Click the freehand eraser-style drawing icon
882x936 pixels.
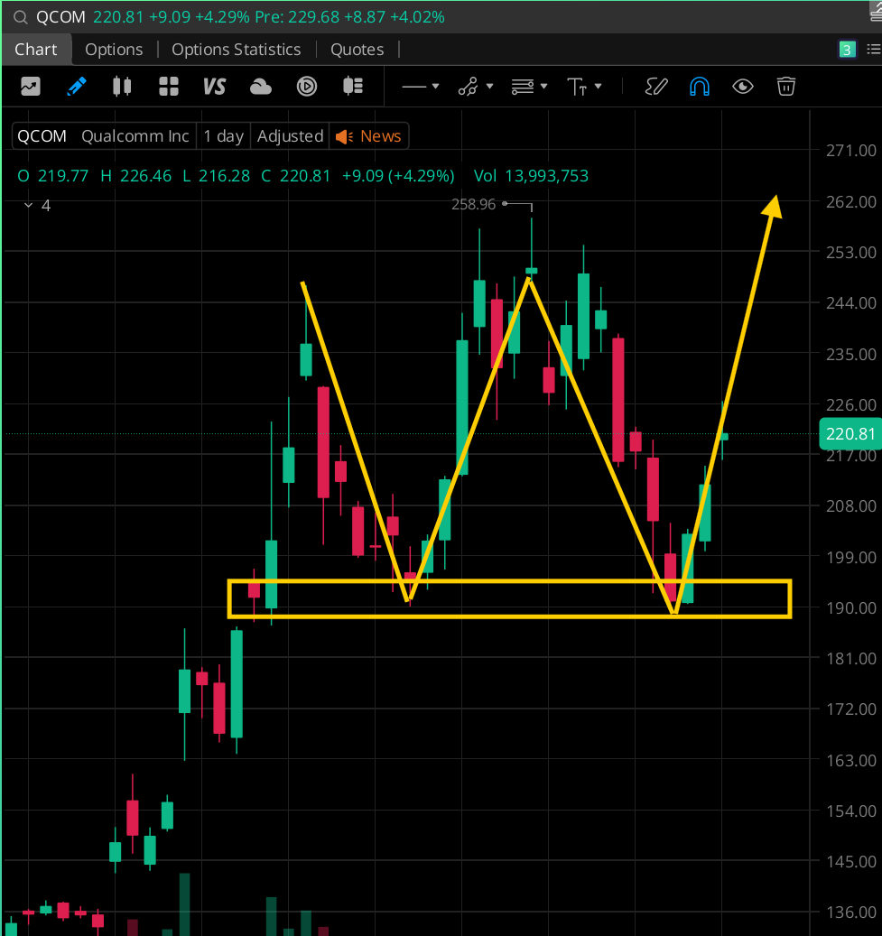pos(655,87)
